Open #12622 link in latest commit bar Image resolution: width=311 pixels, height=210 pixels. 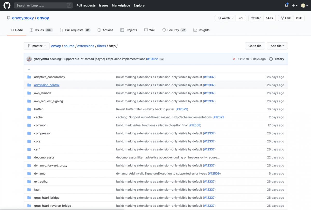click(152, 59)
